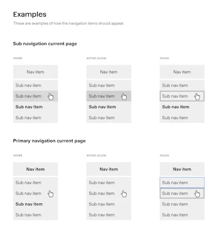Click Nav item in sub navigation Hover example
The width and height of the screenshot is (217, 232).
coord(35,72)
